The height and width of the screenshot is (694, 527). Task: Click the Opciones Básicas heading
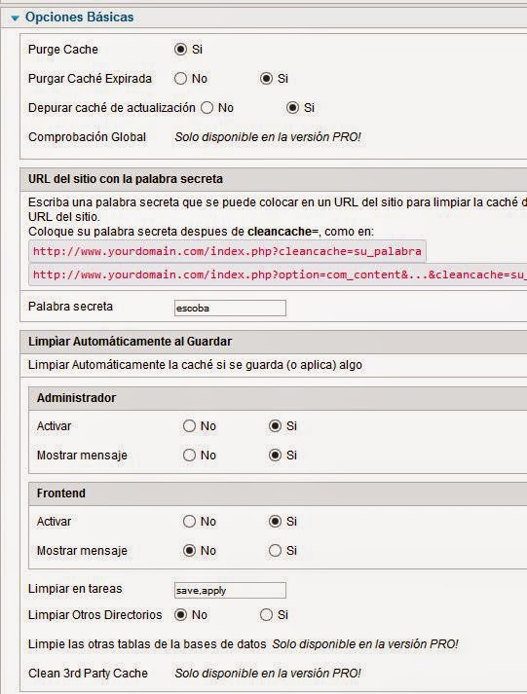(79, 18)
